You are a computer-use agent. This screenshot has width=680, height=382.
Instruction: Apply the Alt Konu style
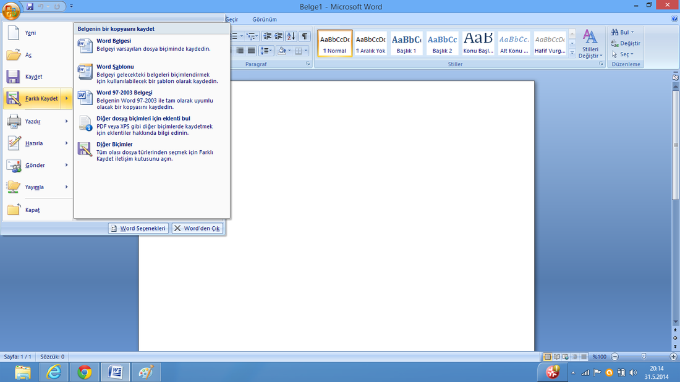point(514,43)
